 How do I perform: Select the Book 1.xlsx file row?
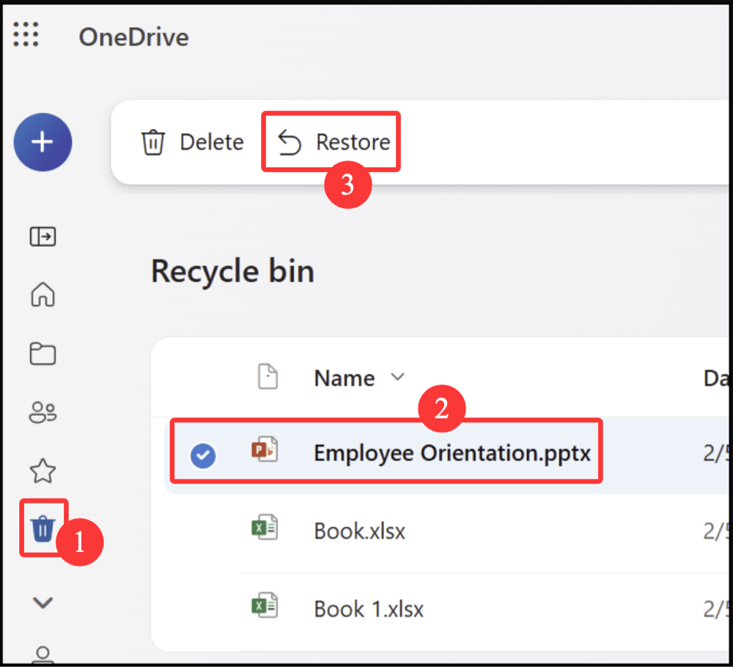pos(369,608)
